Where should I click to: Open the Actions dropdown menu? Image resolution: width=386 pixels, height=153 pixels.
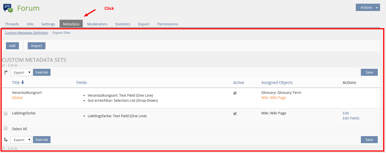click(368, 8)
